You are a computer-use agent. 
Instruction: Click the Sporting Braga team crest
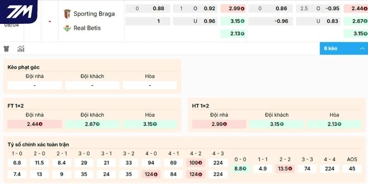coord(66,14)
